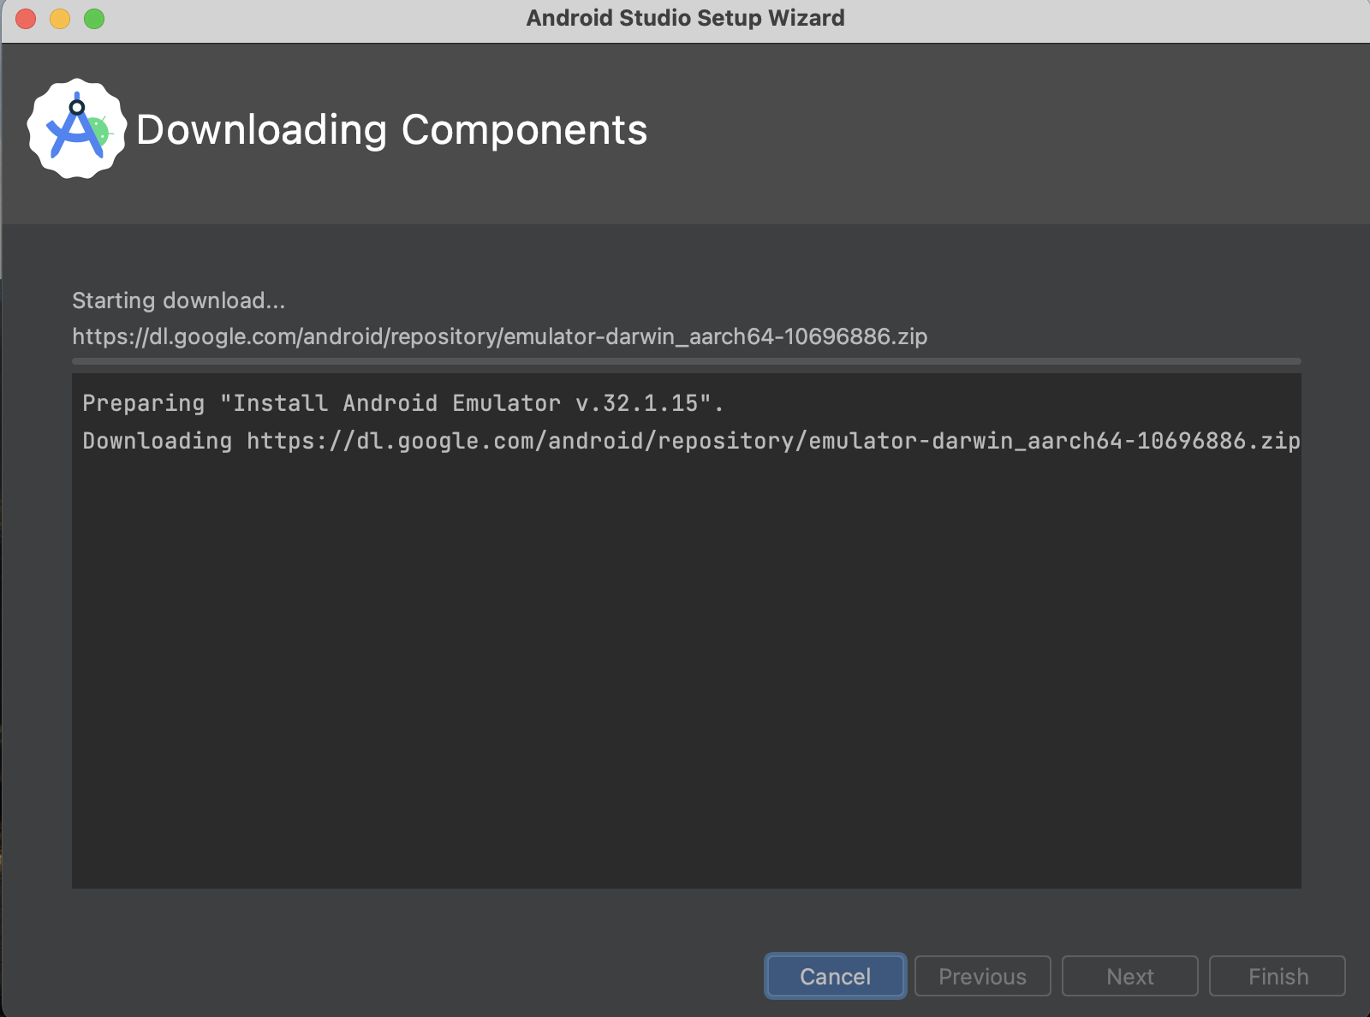Screen dimensions: 1370x1017
Task: Click the 'Starting download...' status text
Action: [178, 300]
